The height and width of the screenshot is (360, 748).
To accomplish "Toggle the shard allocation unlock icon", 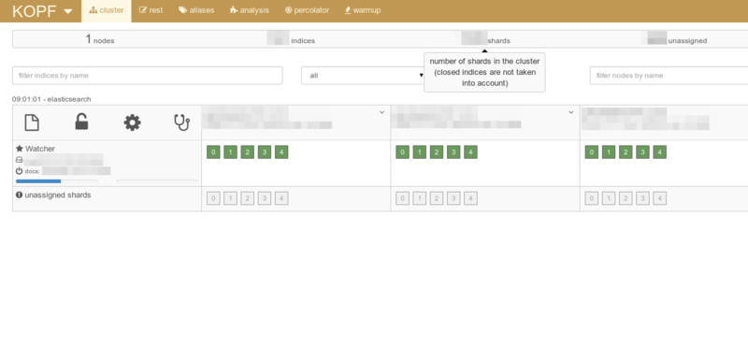I will (x=81, y=122).
